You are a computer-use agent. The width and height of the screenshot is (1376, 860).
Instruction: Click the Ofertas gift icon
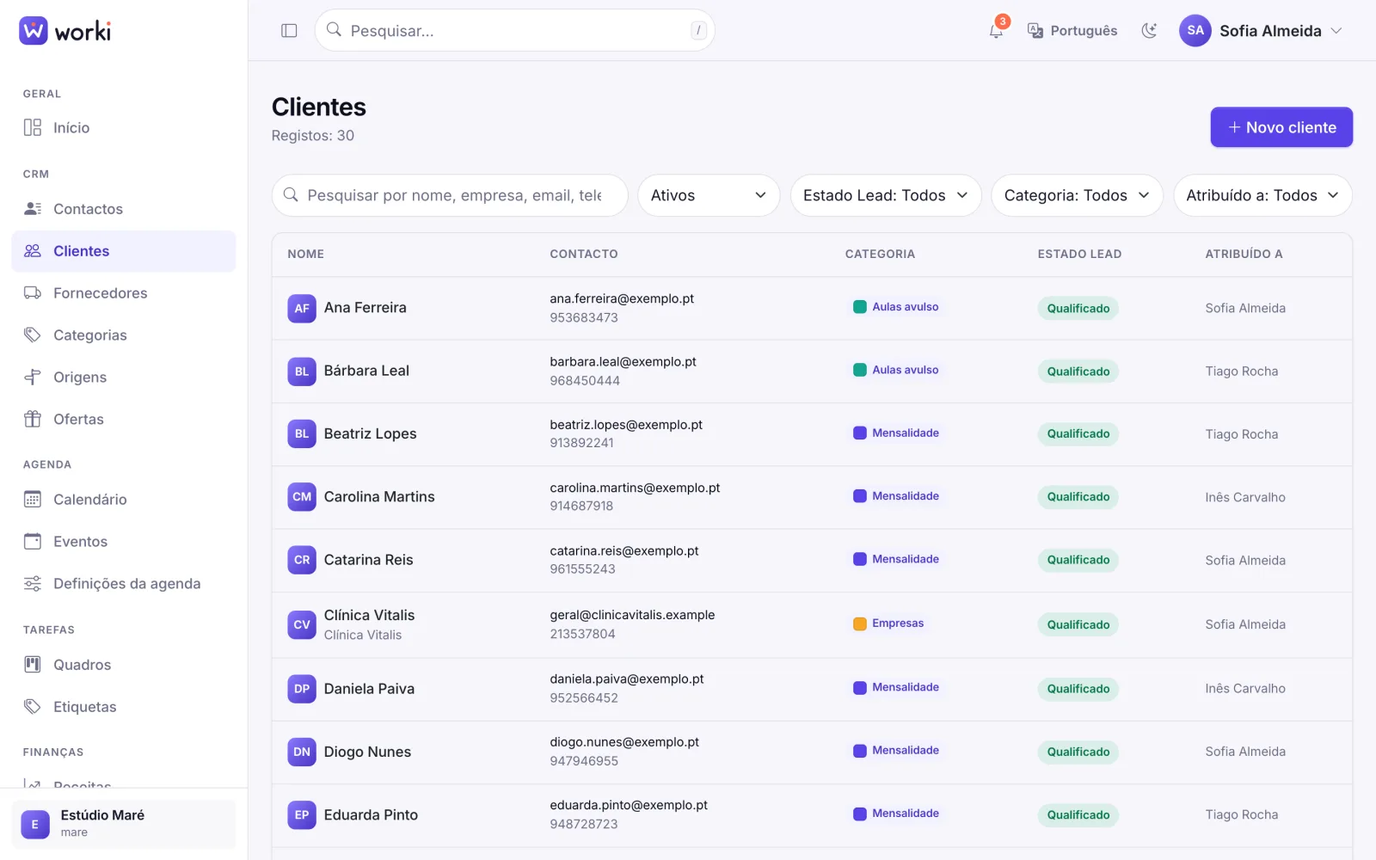coord(33,419)
